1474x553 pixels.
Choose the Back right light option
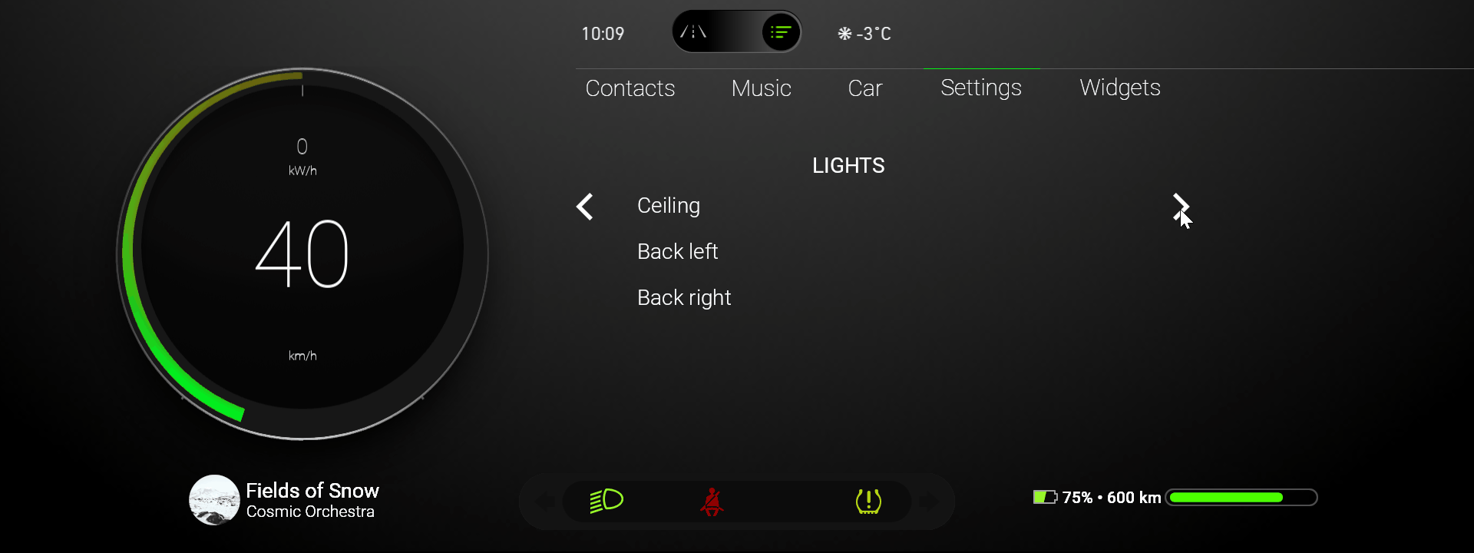[x=684, y=298]
